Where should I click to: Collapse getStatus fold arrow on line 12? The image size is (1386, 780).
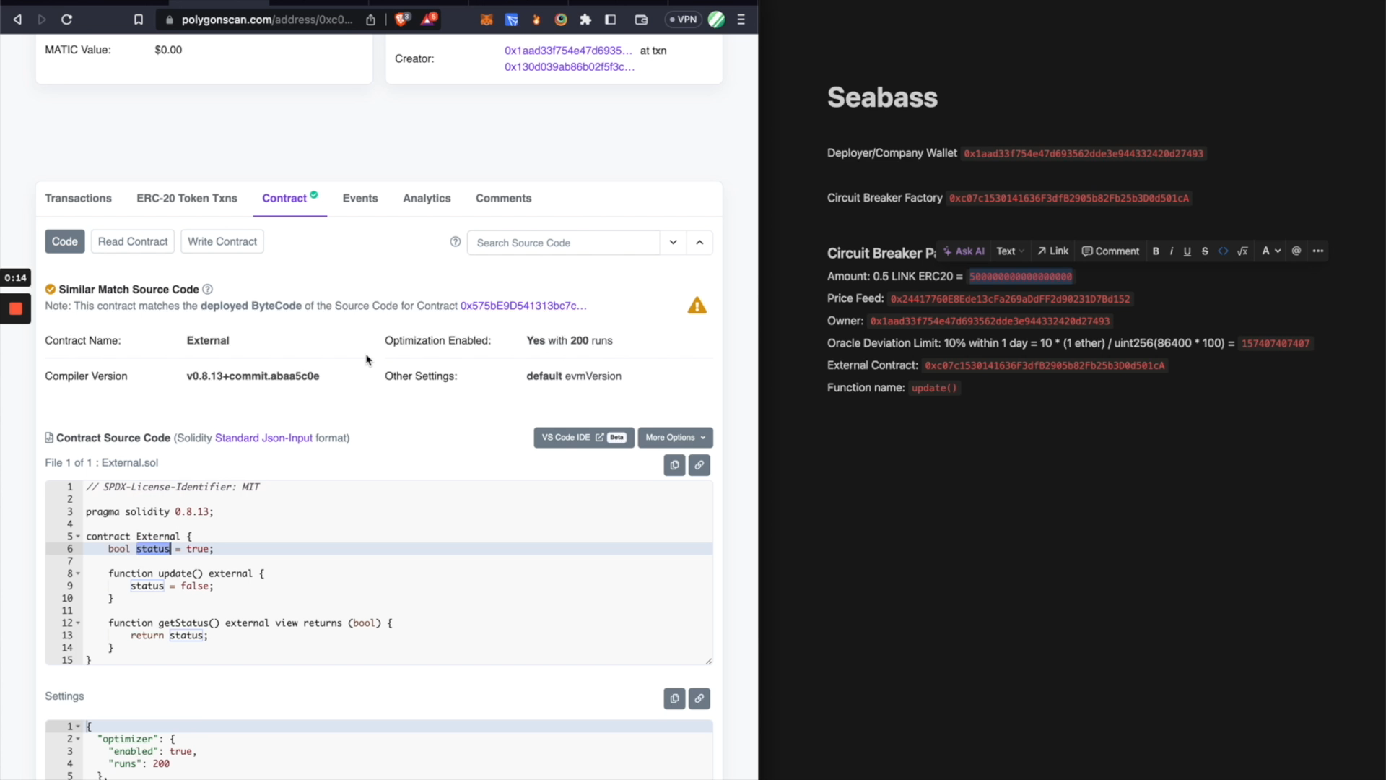(78, 623)
